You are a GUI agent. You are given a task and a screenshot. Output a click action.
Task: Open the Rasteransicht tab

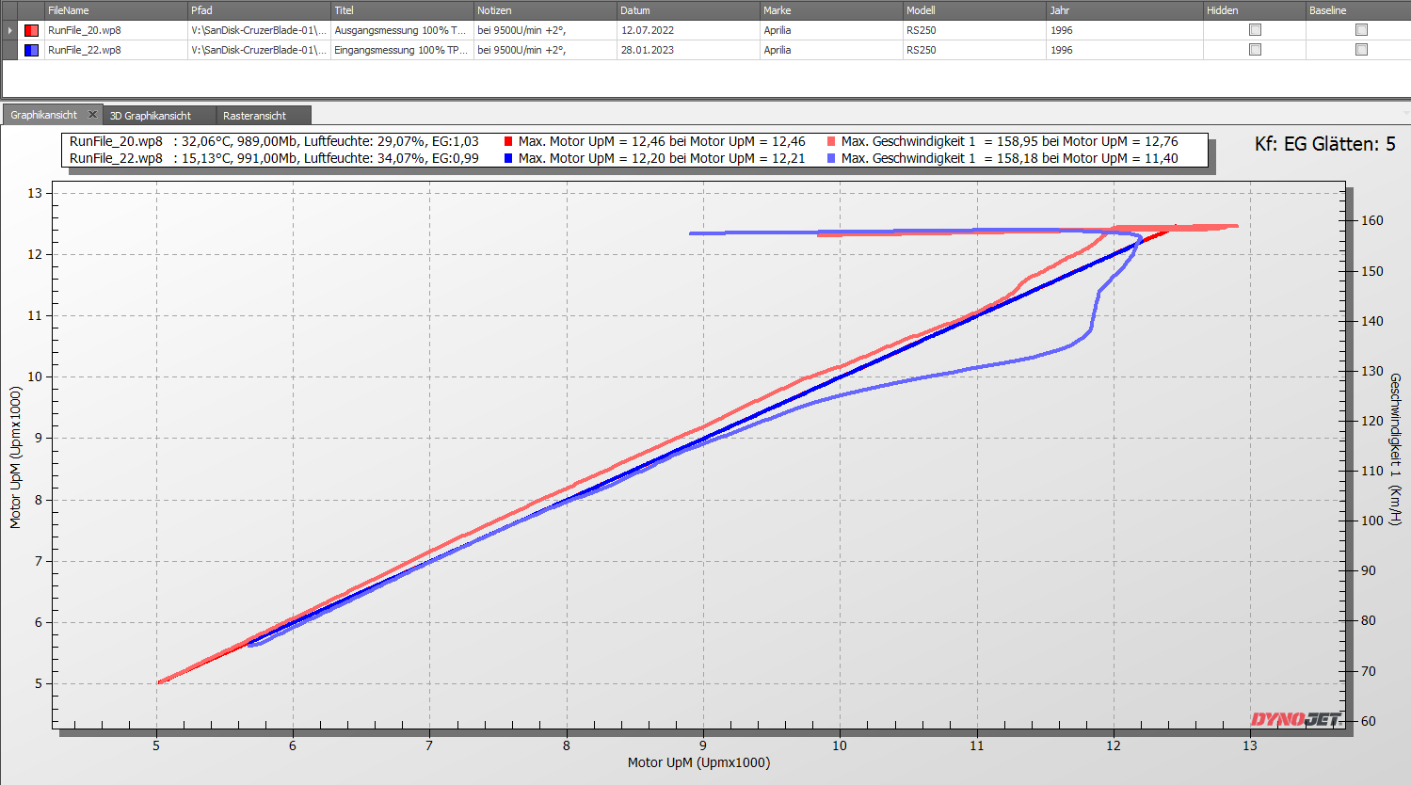254,116
